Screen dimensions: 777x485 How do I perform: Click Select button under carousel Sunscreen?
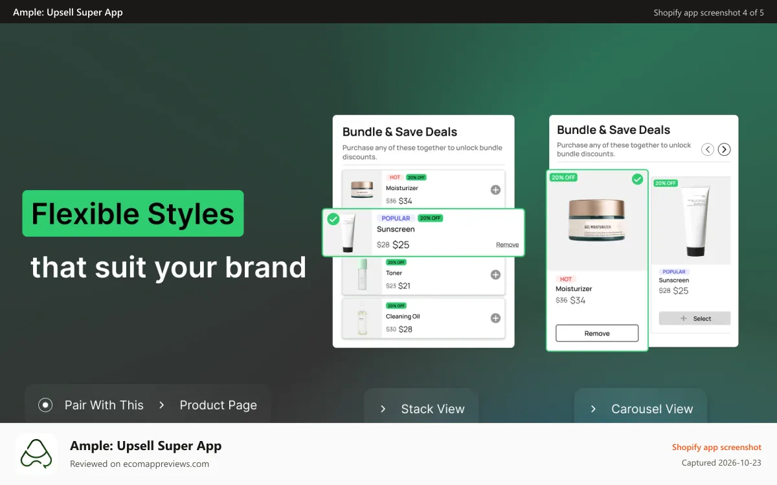coord(695,318)
